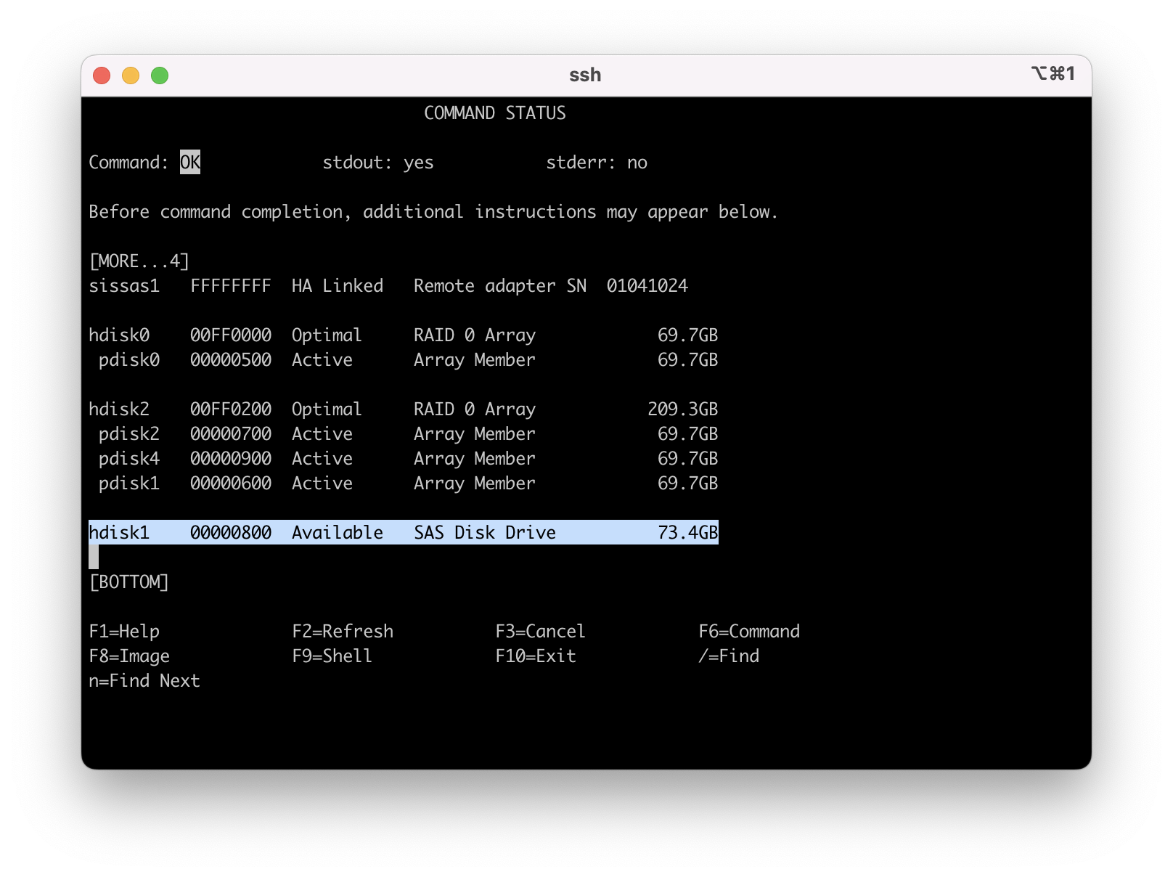
Task: Click the [BOTTOM] indicator
Action: (x=129, y=582)
